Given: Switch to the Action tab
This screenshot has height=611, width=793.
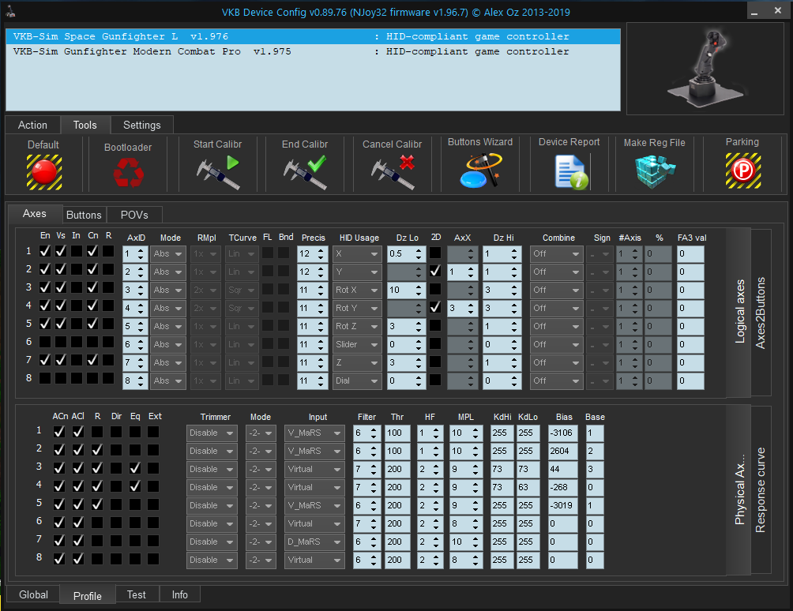Looking at the screenshot, I should point(33,125).
